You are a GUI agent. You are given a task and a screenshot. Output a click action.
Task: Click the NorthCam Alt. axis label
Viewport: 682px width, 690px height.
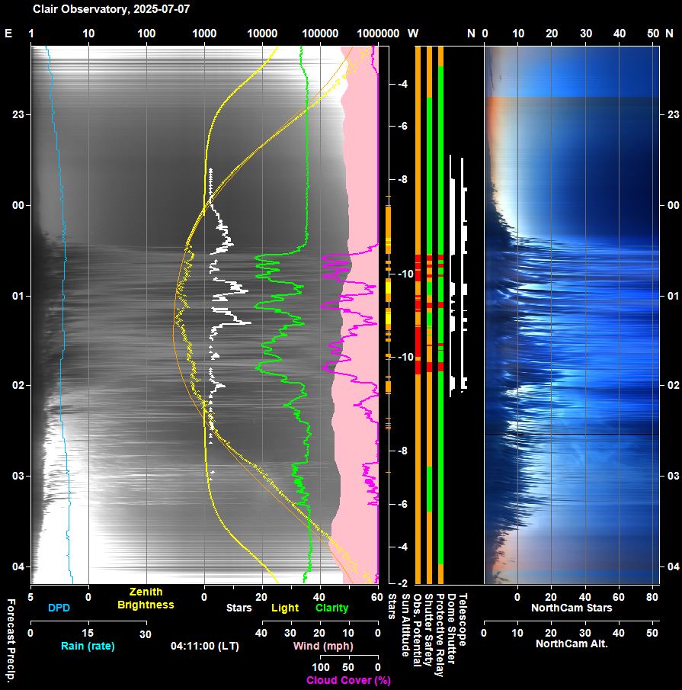tap(572, 643)
